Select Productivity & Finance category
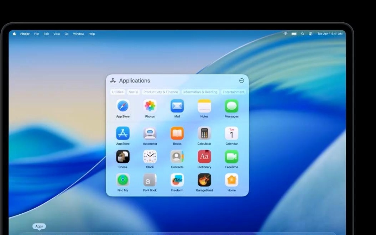 161,92
